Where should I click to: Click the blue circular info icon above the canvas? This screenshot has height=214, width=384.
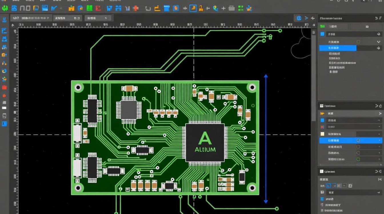pos(299,18)
